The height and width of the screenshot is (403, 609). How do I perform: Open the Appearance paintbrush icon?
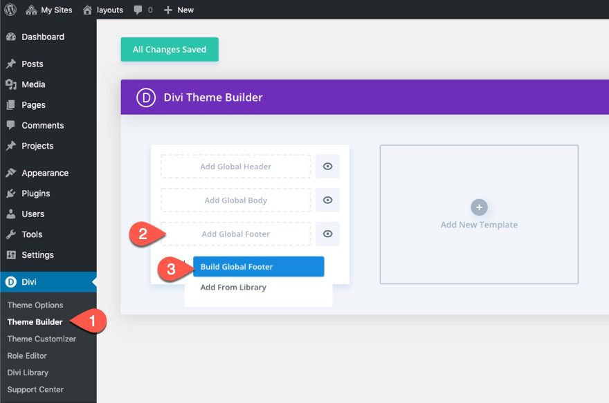click(x=10, y=173)
